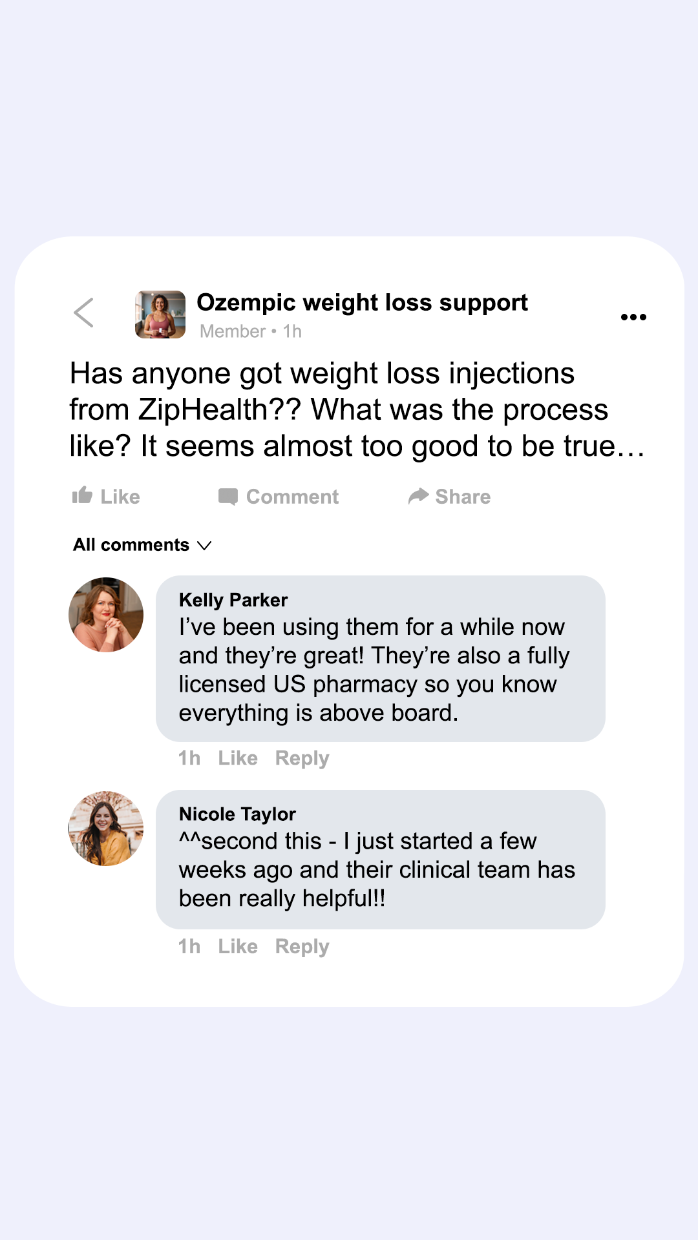Reply to Kelly Parker's comment
This screenshot has height=1240, width=698.
click(302, 758)
